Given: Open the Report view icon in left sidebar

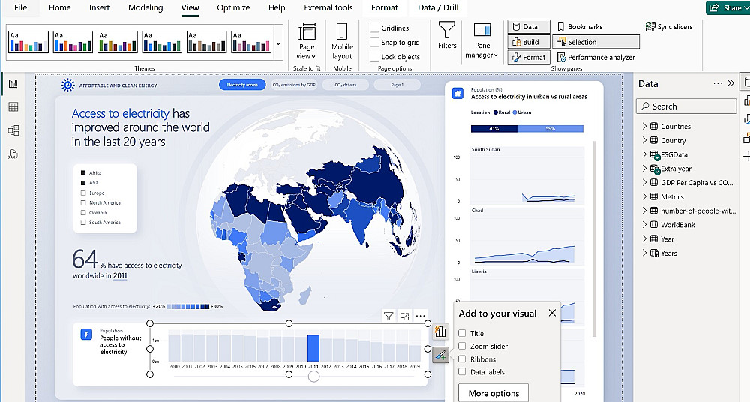Looking at the screenshot, I should 13,84.
